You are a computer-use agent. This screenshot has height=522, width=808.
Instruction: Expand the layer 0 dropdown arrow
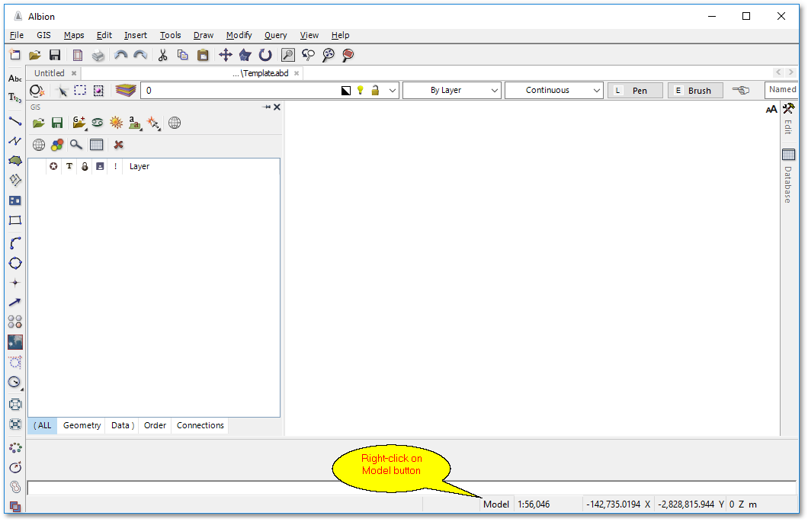click(x=392, y=91)
